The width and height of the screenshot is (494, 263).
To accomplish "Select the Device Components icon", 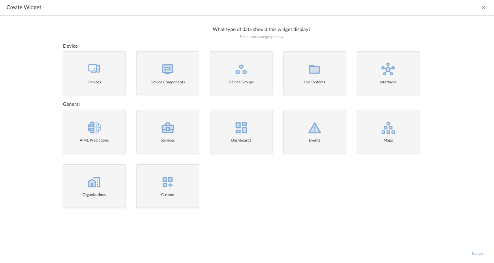I will [x=167, y=69].
